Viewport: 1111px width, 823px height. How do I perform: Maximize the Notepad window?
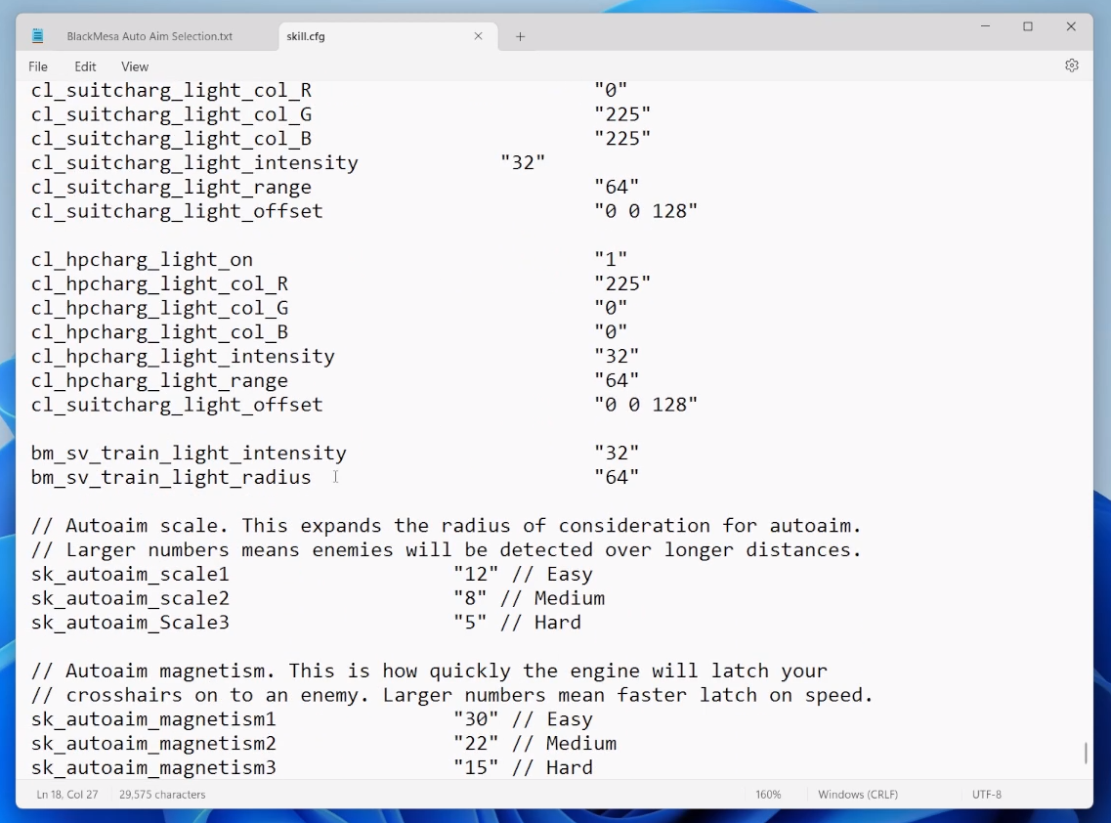[x=1028, y=26]
